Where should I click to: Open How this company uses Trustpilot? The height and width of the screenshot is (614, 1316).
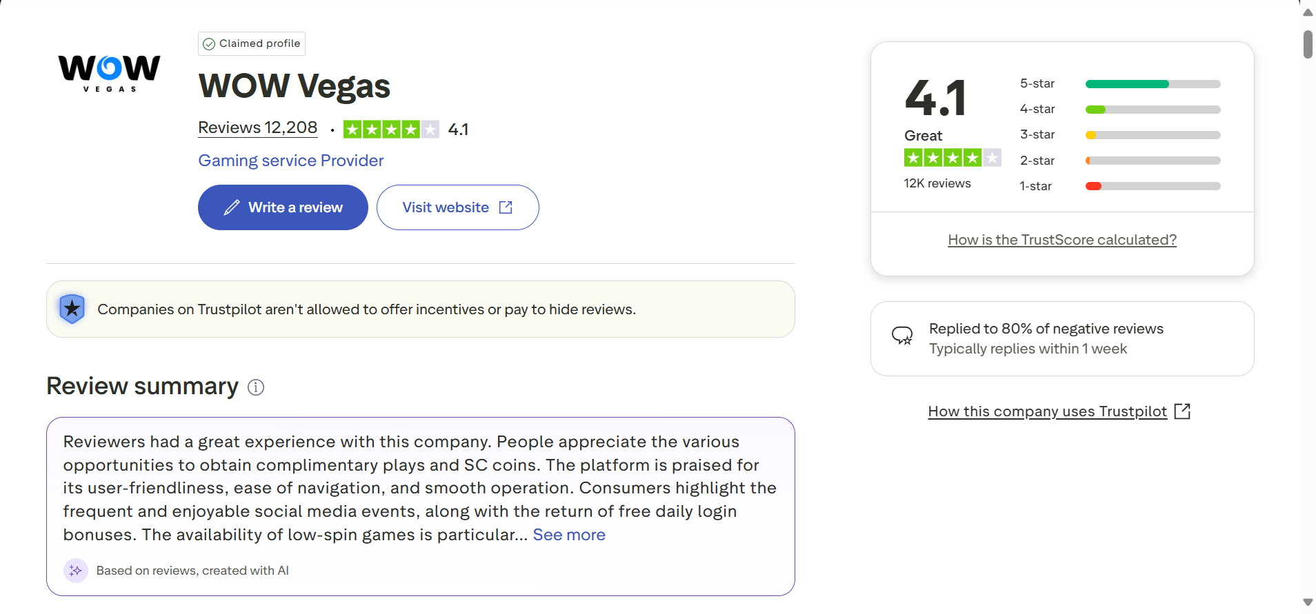[x=1047, y=411]
